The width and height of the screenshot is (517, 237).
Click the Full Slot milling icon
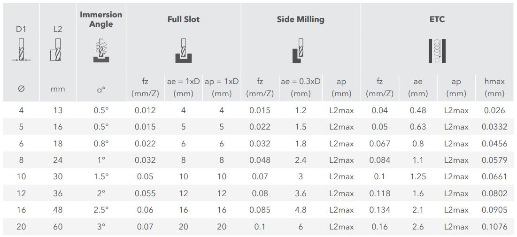tap(184, 52)
